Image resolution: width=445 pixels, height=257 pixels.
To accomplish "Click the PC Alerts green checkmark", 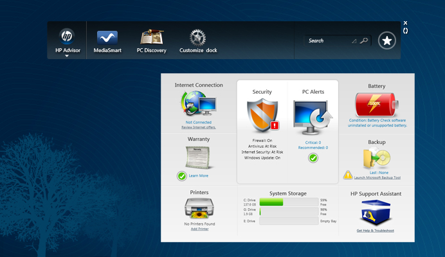I will (x=313, y=158).
